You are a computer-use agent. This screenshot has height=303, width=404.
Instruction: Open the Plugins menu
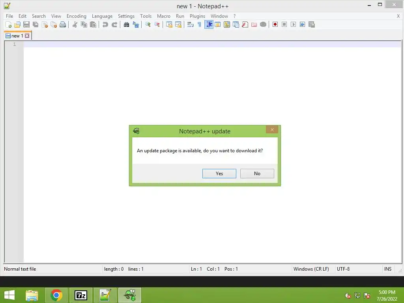tap(197, 16)
